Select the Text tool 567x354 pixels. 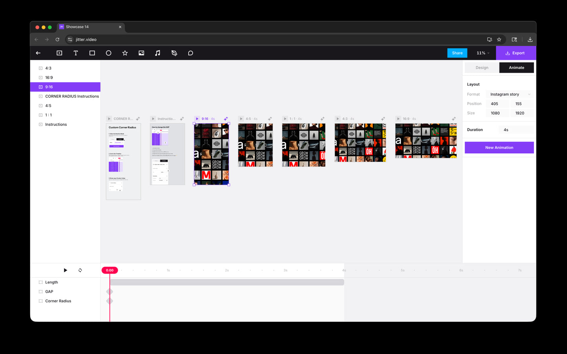[76, 53]
